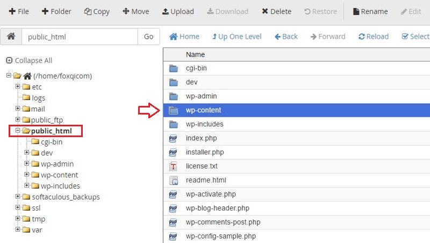This screenshot has width=430, height=243.
Task: Select the dev folder row name
Action: 192,82
